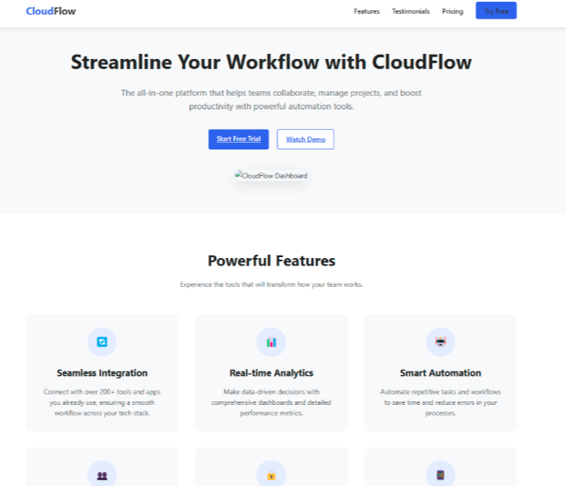Select the Seamless Integration card title

coord(102,373)
